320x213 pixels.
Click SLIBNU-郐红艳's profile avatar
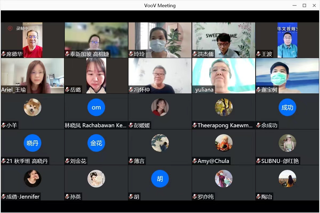(x=287, y=143)
